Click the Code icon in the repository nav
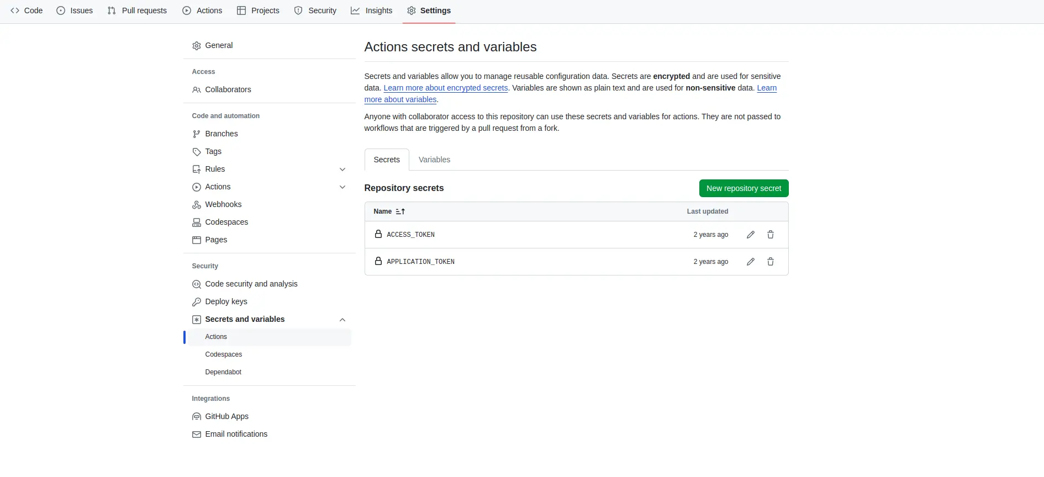This screenshot has width=1044, height=477. click(15, 10)
